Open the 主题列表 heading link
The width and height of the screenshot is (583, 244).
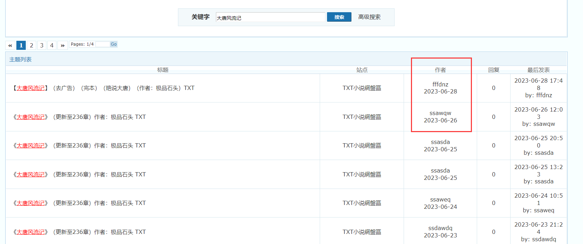(21, 60)
